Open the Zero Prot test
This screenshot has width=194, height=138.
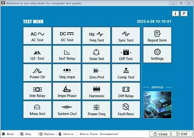click(x=96, y=73)
